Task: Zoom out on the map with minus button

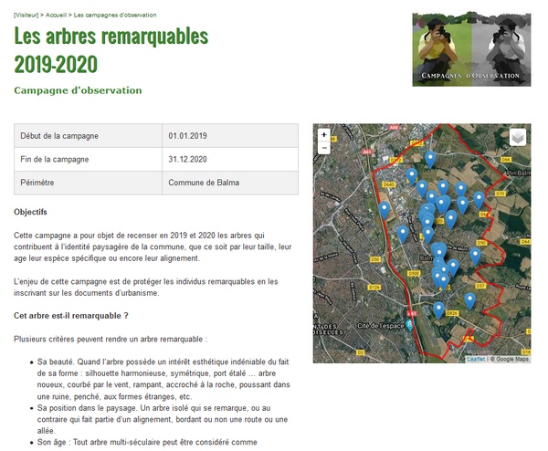Action: pyautogui.click(x=324, y=148)
